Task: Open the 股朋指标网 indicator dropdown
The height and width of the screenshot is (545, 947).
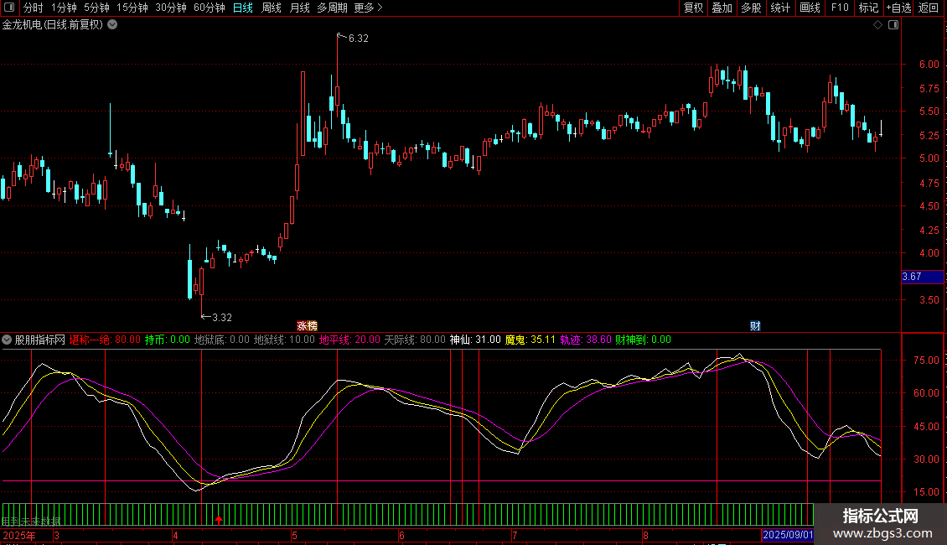Action: point(8,340)
